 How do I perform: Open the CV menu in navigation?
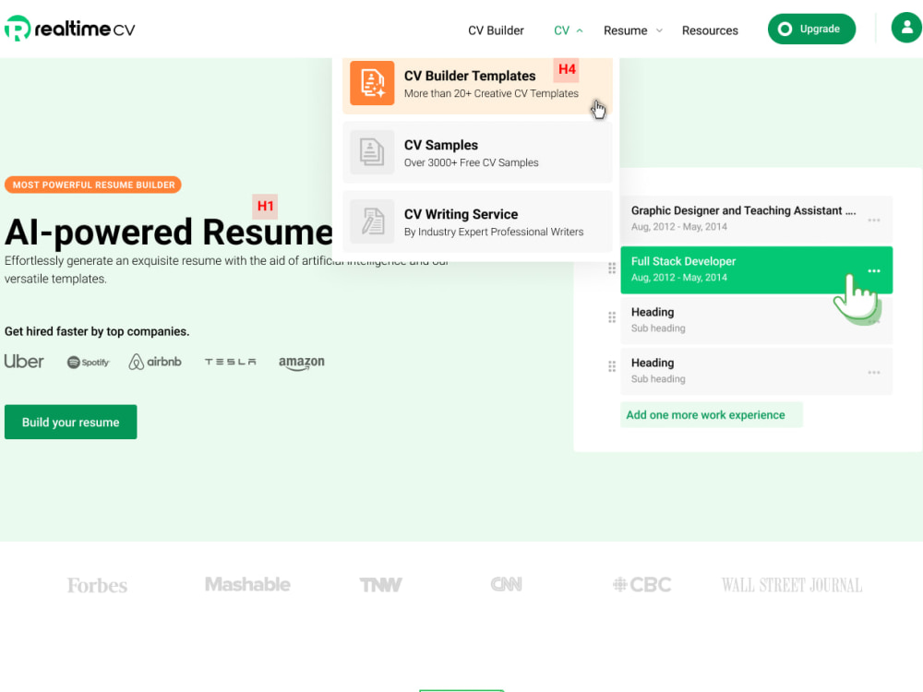(x=561, y=30)
